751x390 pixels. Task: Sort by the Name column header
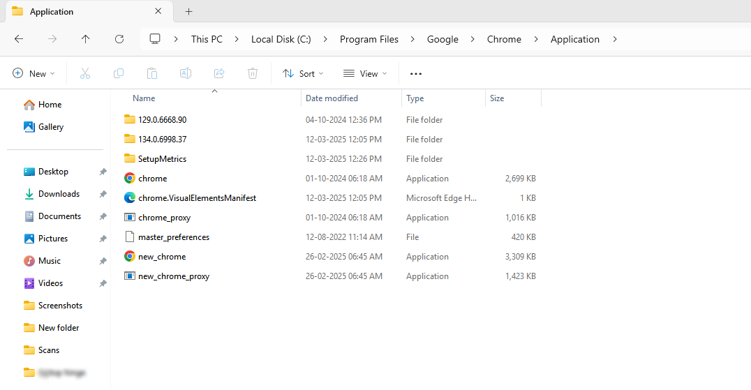click(144, 98)
